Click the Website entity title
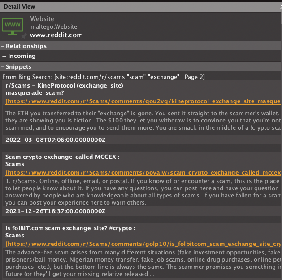The width and height of the screenshot is (282, 280). pos(42,19)
